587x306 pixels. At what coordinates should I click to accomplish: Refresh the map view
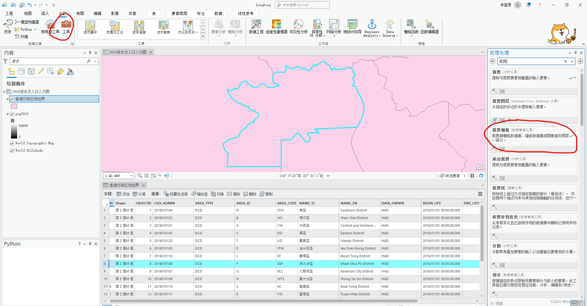481,176
